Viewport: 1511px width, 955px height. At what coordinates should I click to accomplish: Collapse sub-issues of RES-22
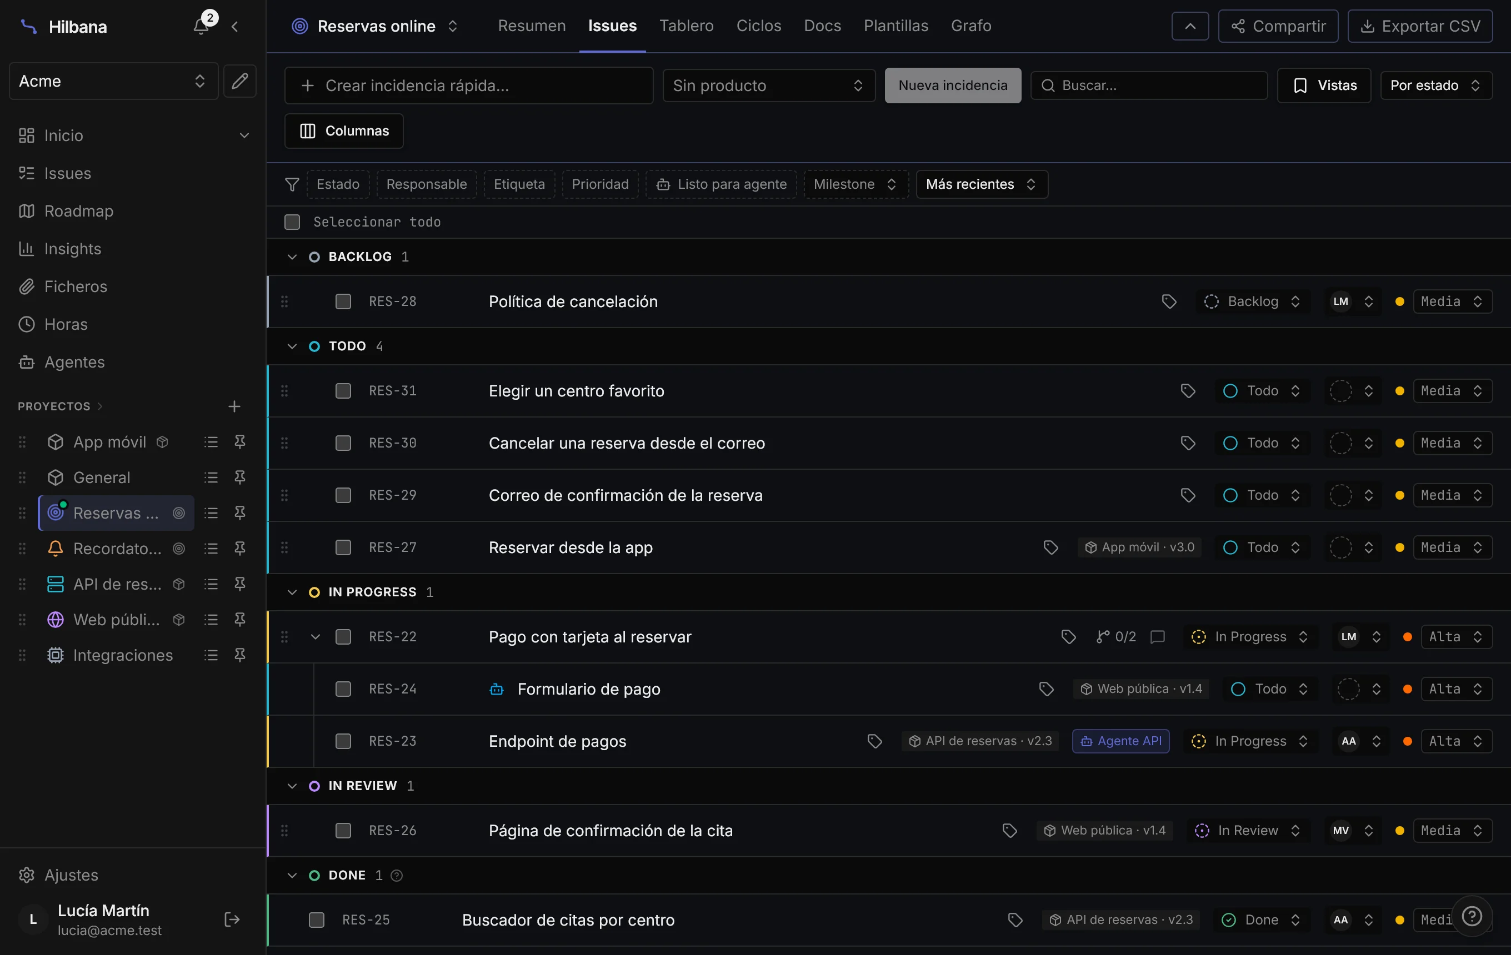[x=316, y=637]
